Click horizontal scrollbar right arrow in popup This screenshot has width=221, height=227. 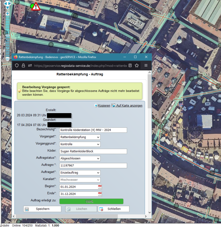pos(146,216)
